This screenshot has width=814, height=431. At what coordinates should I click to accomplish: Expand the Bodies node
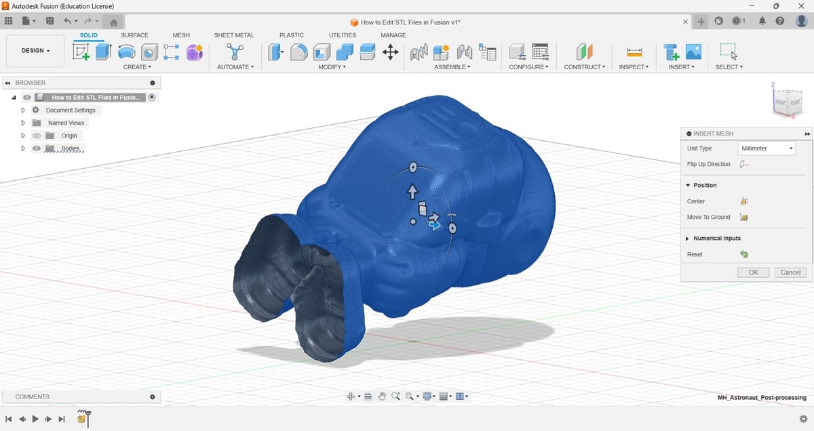[x=23, y=148]
